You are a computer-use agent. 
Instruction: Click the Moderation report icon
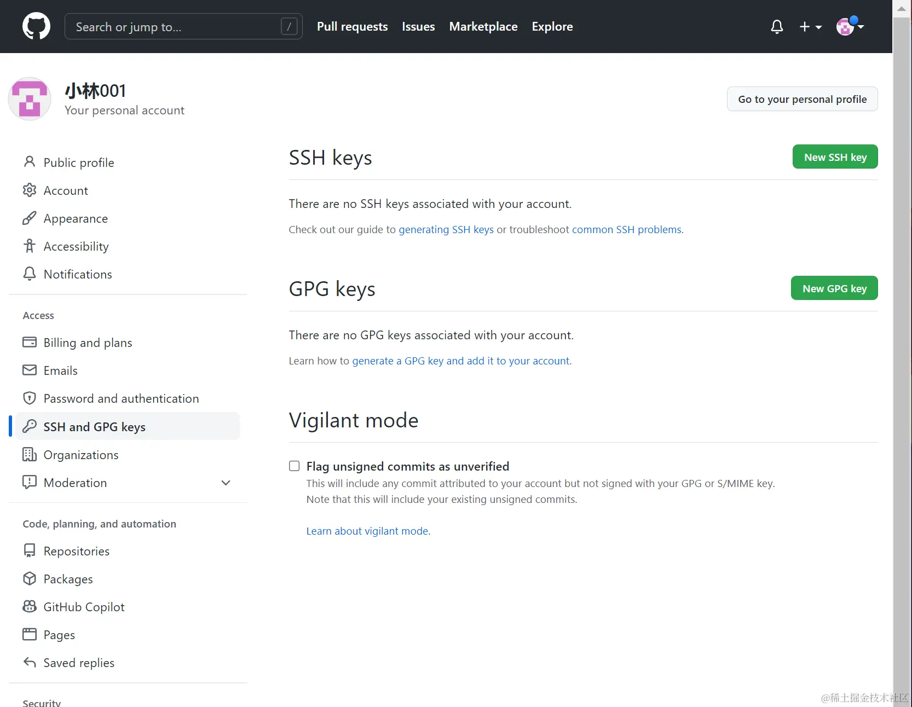pos(30,482)
